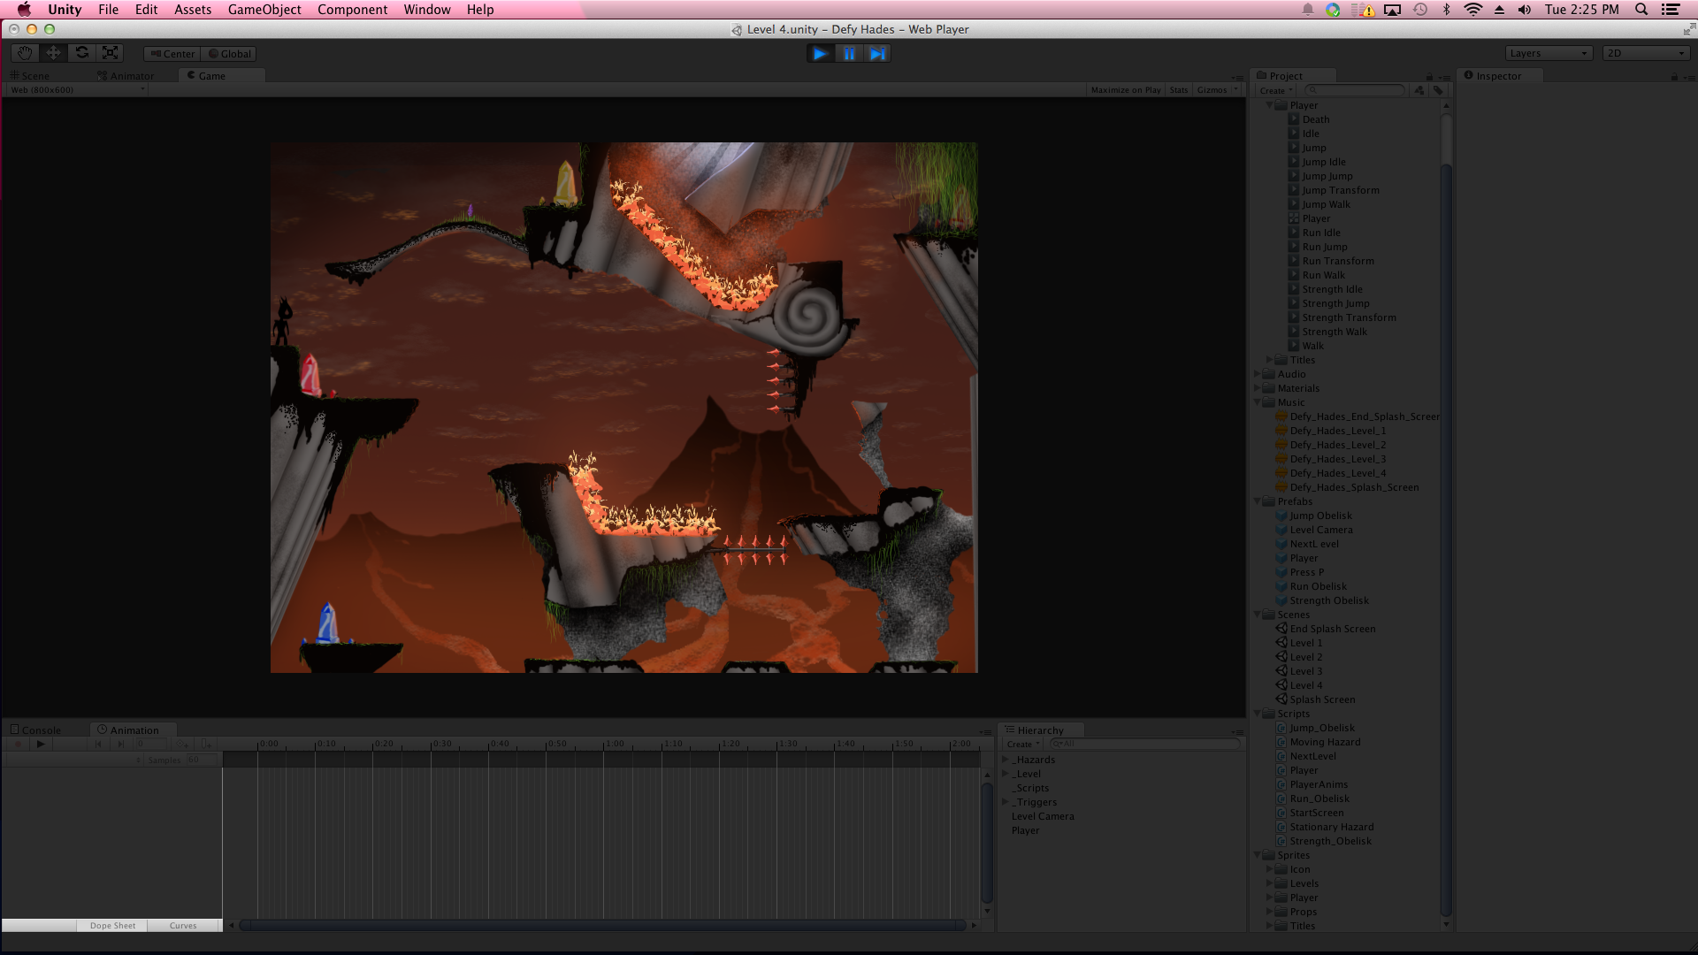Select the Move (translate) tool
This screenshot has width=1698, height=955.
pos(53,53)
